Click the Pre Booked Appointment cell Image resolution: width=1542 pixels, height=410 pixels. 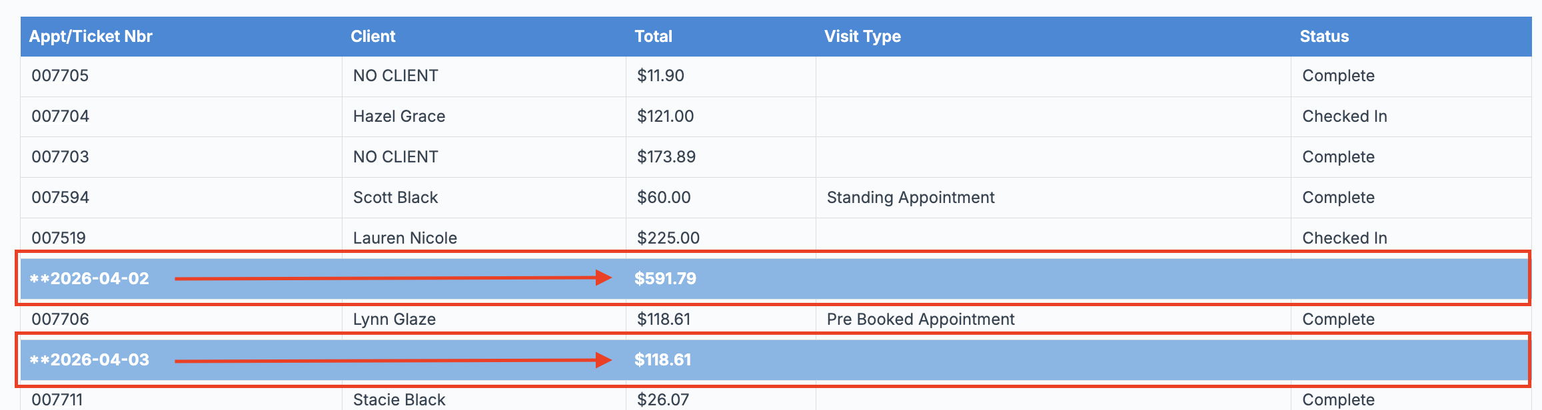[x=920, y=319]
